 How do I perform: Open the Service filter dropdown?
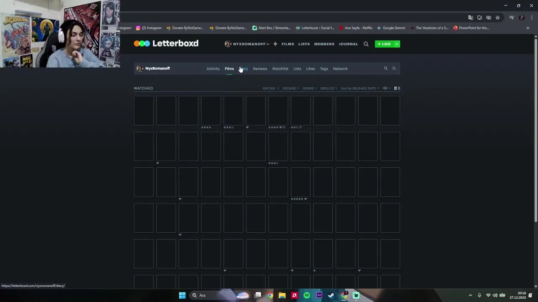(x=329, y=89)
